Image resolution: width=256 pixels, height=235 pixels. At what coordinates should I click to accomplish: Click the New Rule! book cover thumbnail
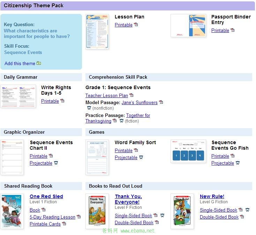coord(182,211)
